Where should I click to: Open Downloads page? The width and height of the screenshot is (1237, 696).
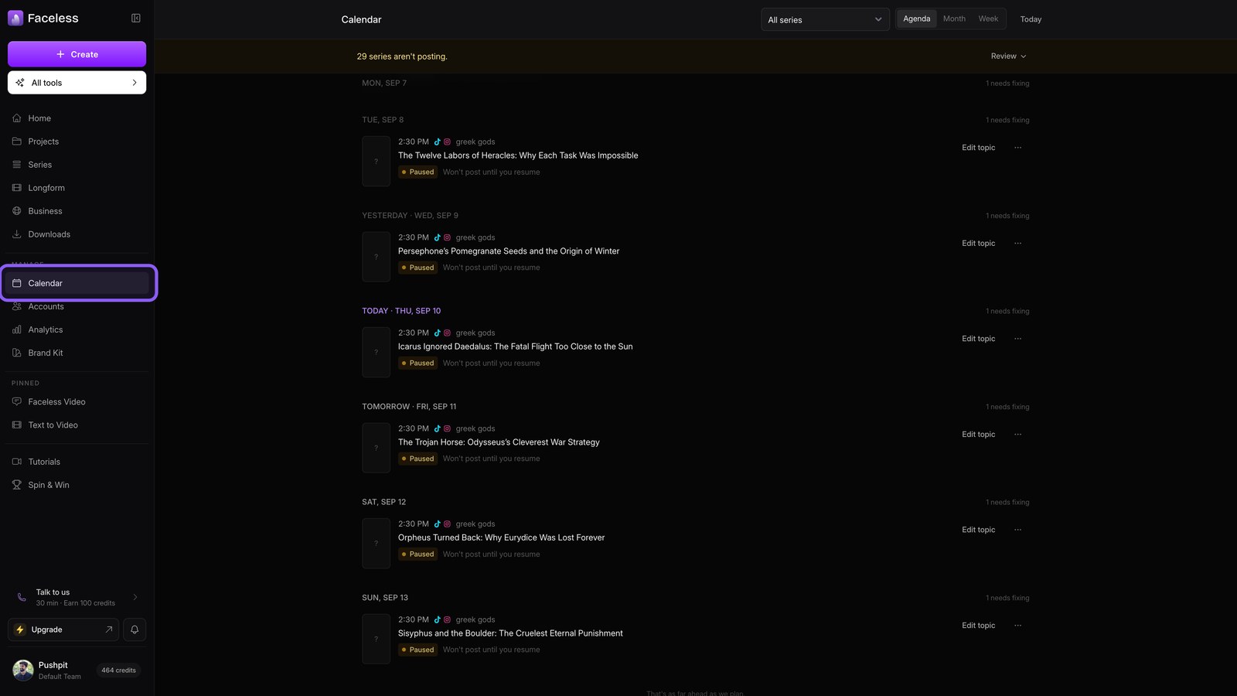(x=77, y=234)
